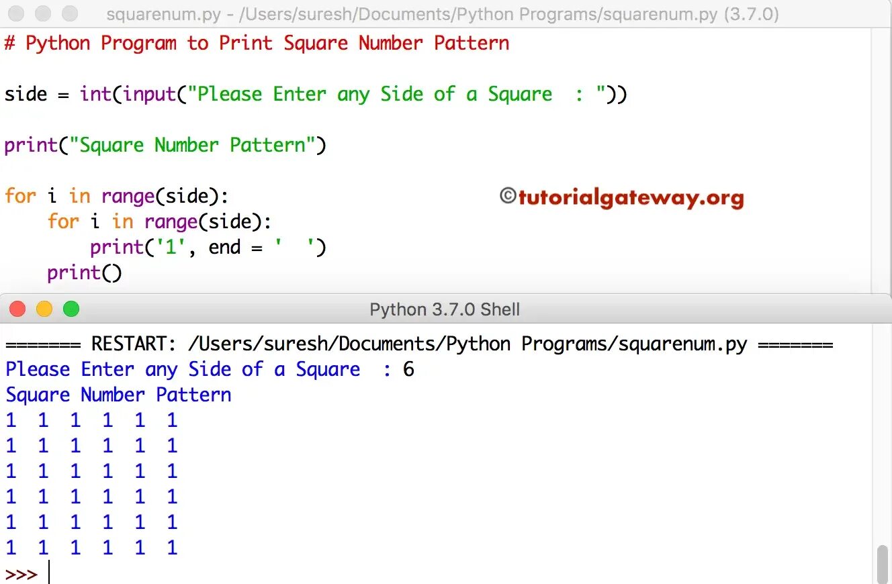
Task: Place cursor in the '# Python Program' comment line
Action: click(257, 44)
